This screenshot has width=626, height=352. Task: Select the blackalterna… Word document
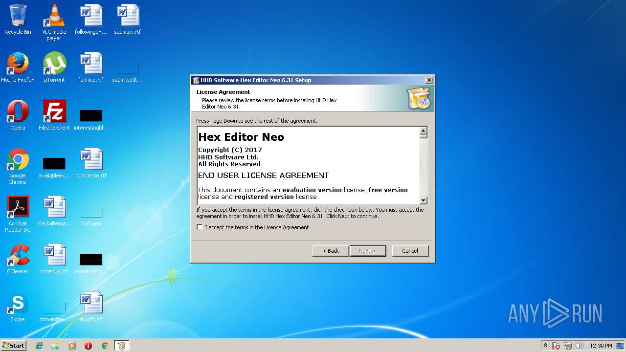coord(54,211)
